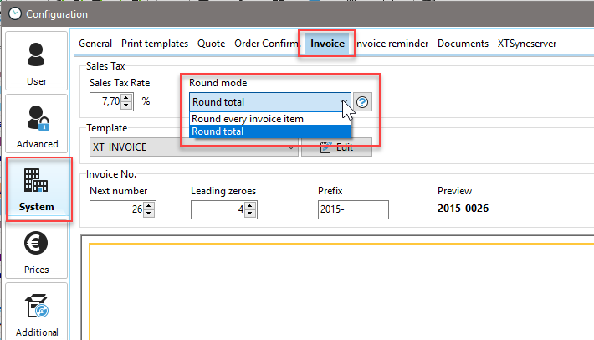Open the Prices section
The width and height of the screenshot is (594, 340).
point(37,250)
